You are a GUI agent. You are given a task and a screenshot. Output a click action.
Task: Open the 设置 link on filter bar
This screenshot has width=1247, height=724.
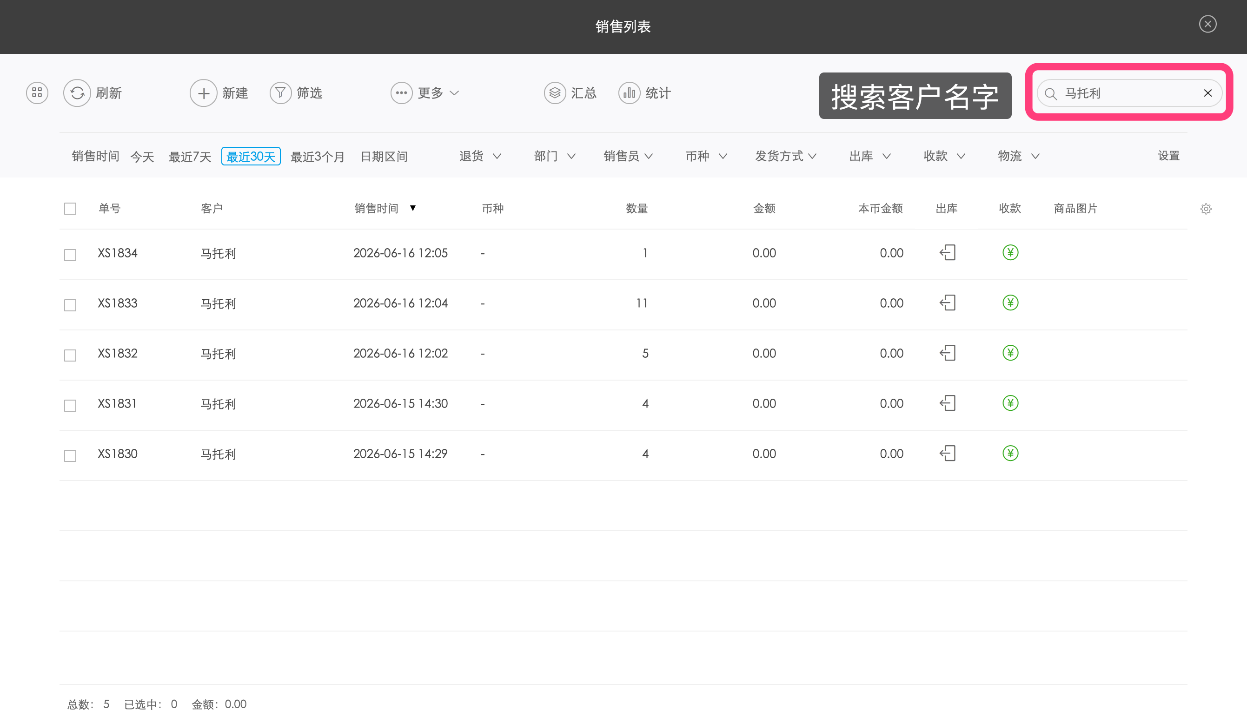1169,156
